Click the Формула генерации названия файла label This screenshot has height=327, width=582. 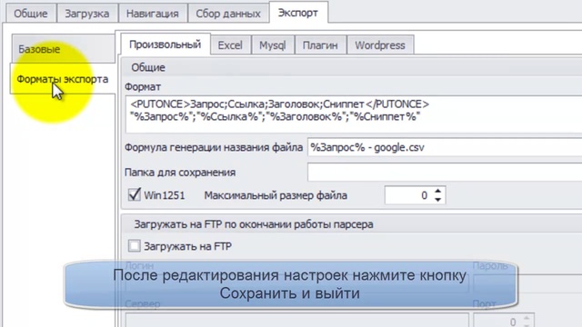tap(214, 147)
